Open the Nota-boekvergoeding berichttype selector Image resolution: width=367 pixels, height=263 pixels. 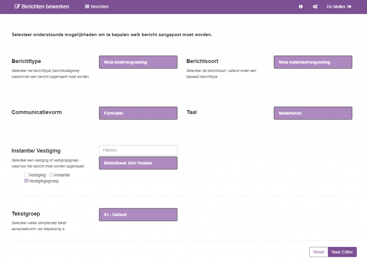click(138, 62)
